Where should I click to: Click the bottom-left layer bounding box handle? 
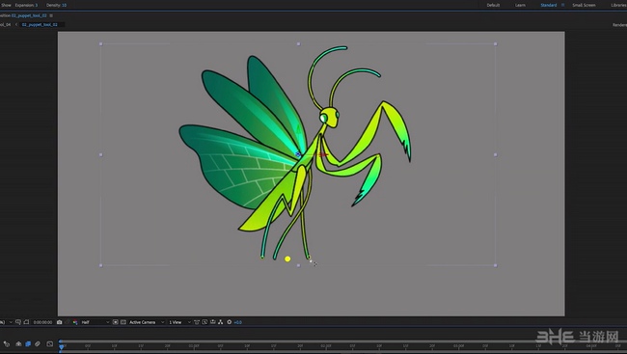coord(100,265)
